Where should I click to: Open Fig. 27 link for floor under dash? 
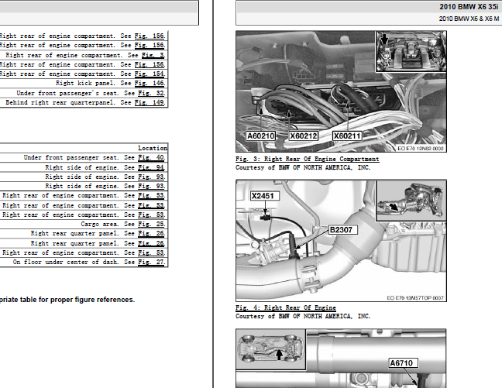[151, 262]
